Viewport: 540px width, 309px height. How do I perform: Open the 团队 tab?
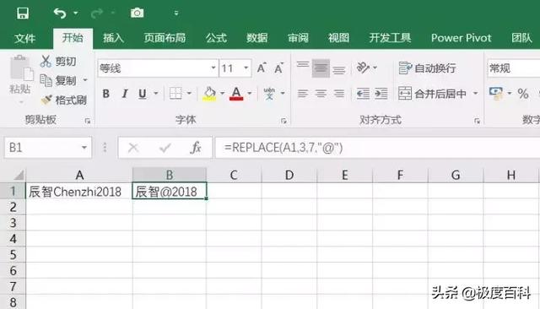click(x=521, y=37)
